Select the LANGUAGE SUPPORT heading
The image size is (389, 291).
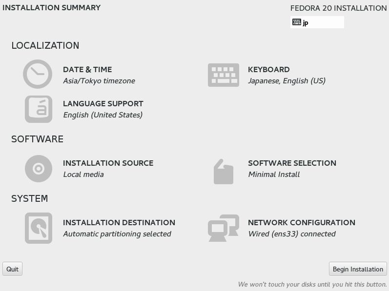click(x=103, y=104)
